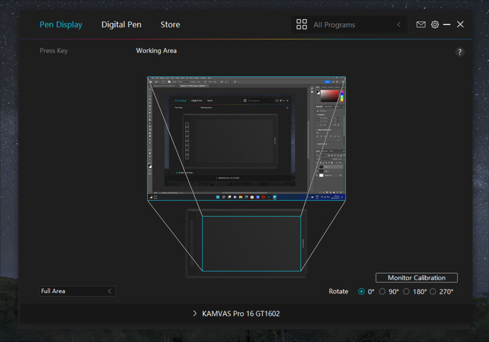Select the Working Area section
Image resolution: width=489 pixels, height=342 pixels.
click(x=156, y=51)
